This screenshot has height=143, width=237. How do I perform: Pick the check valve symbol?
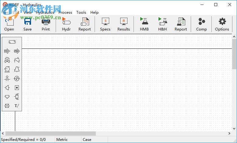click(x=17, y=60)
